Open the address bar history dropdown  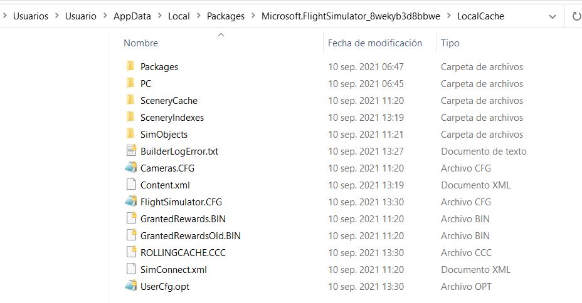[x=553, y=17]
